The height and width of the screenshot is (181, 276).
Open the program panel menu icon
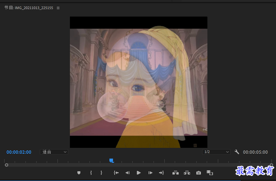[x=58, y=8]
